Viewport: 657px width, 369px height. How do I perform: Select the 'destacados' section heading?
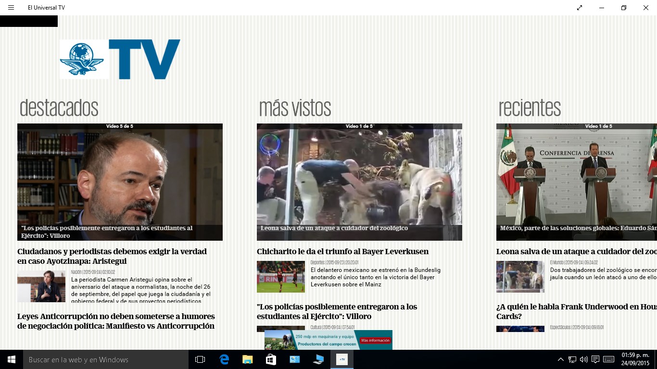tap(59, 108)
